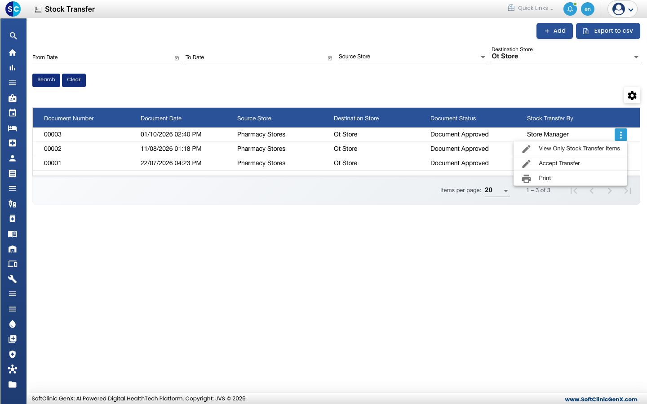Screen dimensions: 647x404
Task: Select the calendar icon in the sidebar
Action: coord(13,113)
